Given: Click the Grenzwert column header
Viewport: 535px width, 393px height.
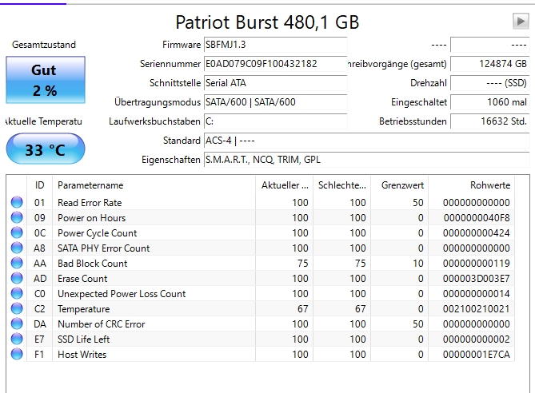Looking at the screenshot, I should [x=400, y=185].
